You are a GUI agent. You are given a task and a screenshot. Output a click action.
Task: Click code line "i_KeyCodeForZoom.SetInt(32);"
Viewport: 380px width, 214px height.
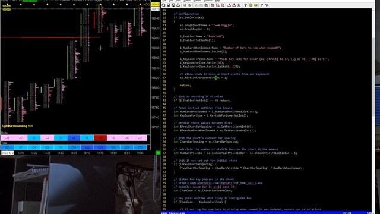[x=202, y=63]
